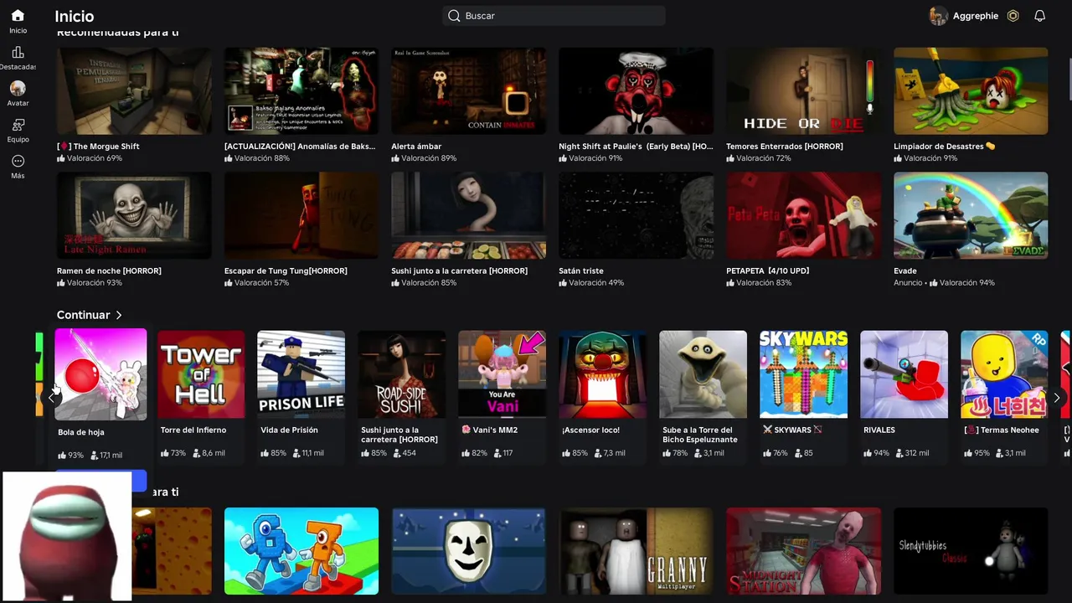Open Escapar de Tung Tung thumbnail

[x=301, y=215]
